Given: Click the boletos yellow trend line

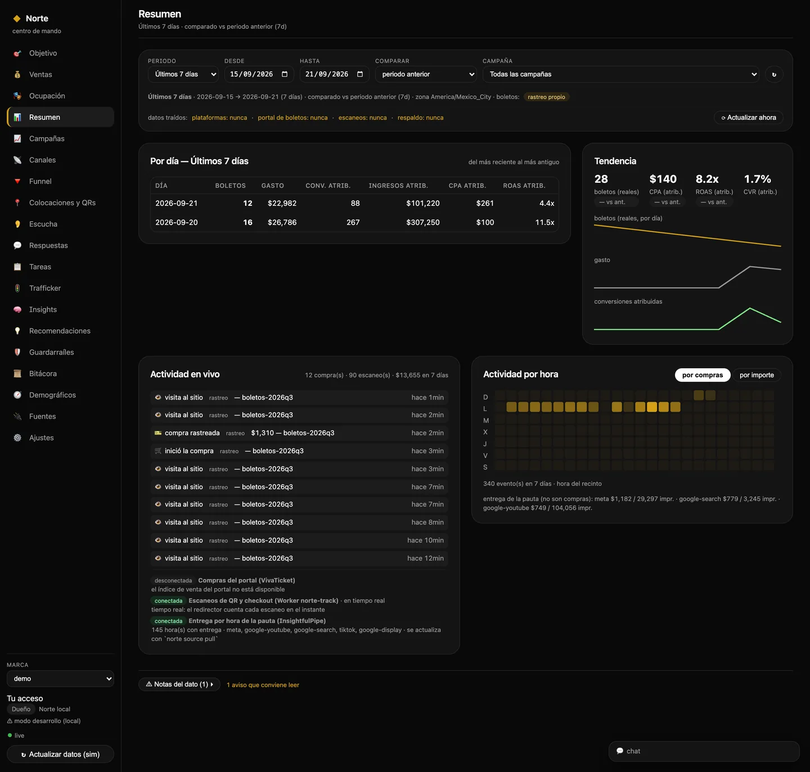Looking at the screenshot, I should click(x=687, y=236).
